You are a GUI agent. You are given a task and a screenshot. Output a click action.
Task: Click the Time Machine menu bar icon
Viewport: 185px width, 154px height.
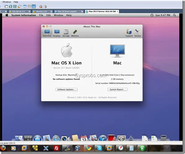tap(152, 15)
